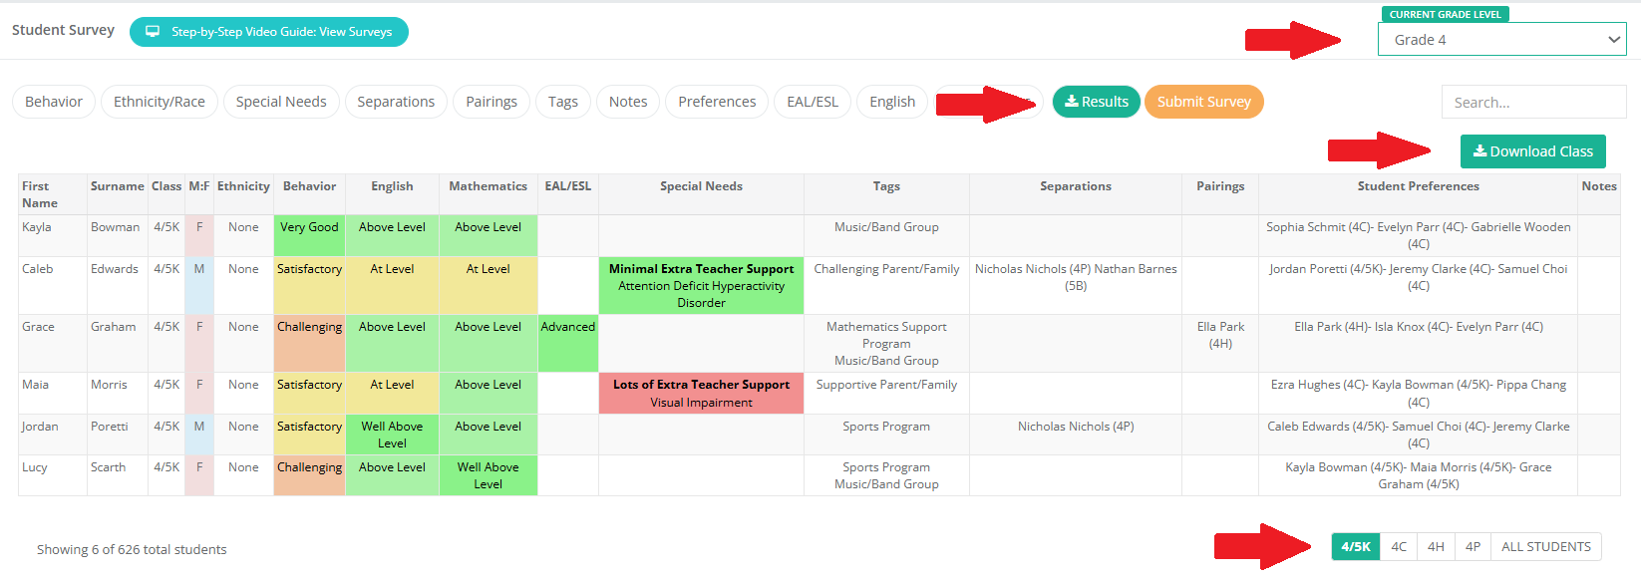Open the Current Grade Level dropdown
1641x584 pixels.
[1501, 40]
